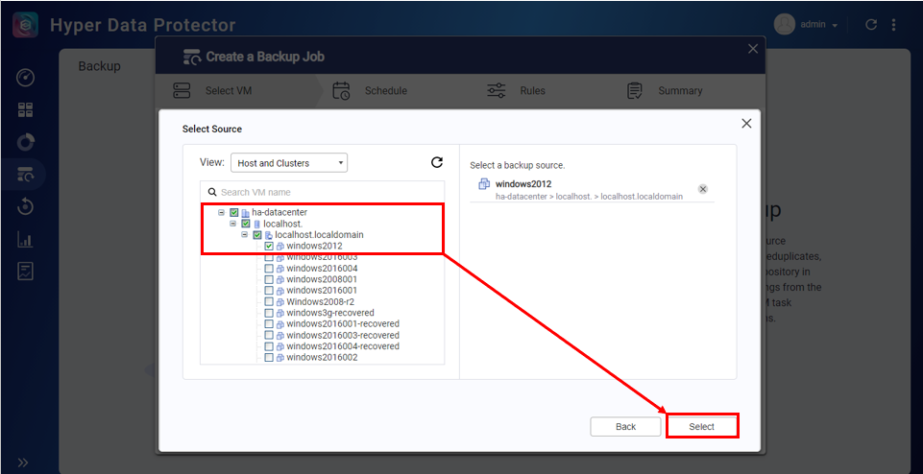Screen dimensions: 923x474
Task: Open the Inventory grid icon in sidebar
Action: pyautogui.click(x=25, y=110)
